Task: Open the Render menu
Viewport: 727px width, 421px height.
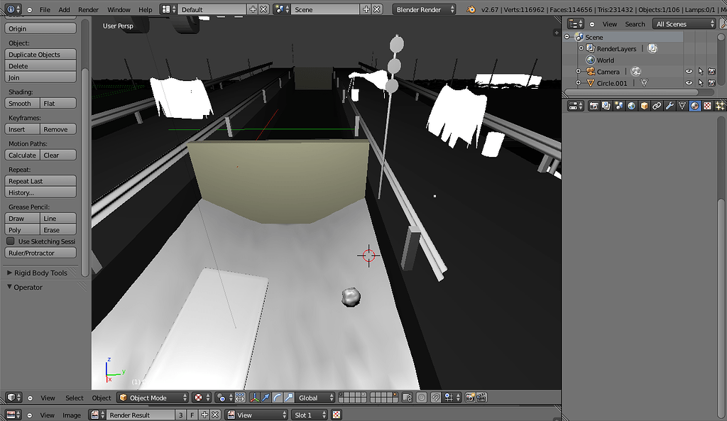Action: [x=88, y=9]
